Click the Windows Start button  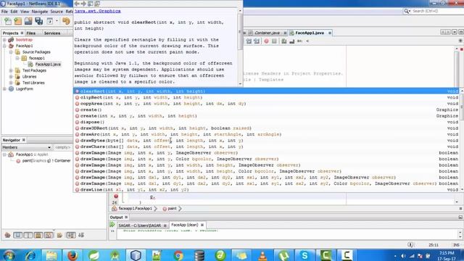[x=9, y=255]
